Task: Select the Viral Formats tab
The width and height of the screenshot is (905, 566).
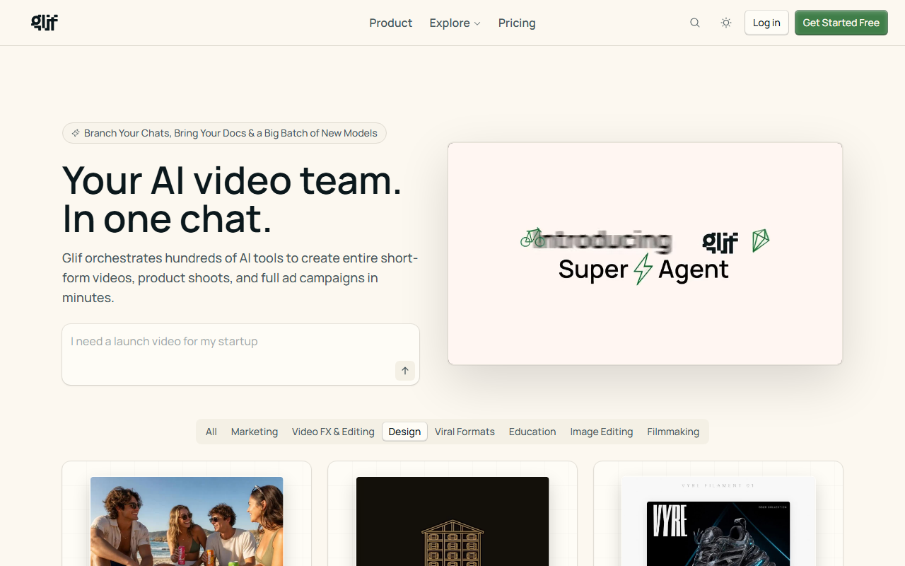Action: point(465,432)
